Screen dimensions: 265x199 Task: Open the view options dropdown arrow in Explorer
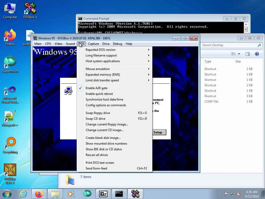(239, 54)
